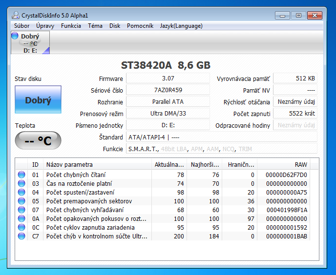Click the Firmware value 3.07 field
The image size is (336, 275).
168,79
